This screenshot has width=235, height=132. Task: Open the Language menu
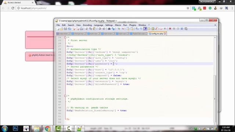click(x=98, y=25)
